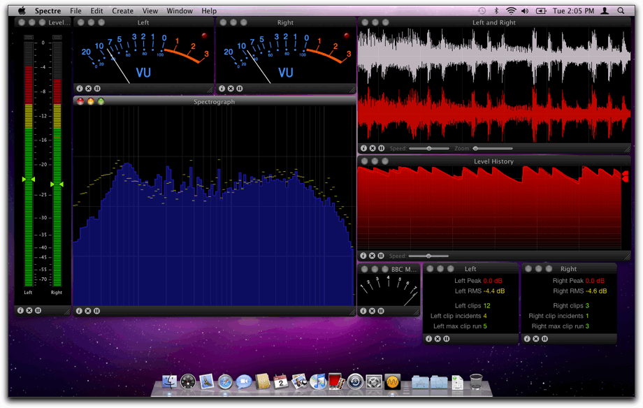
Task: Click 'Right max clip run 3' value
Action: (x=560, y=326)
